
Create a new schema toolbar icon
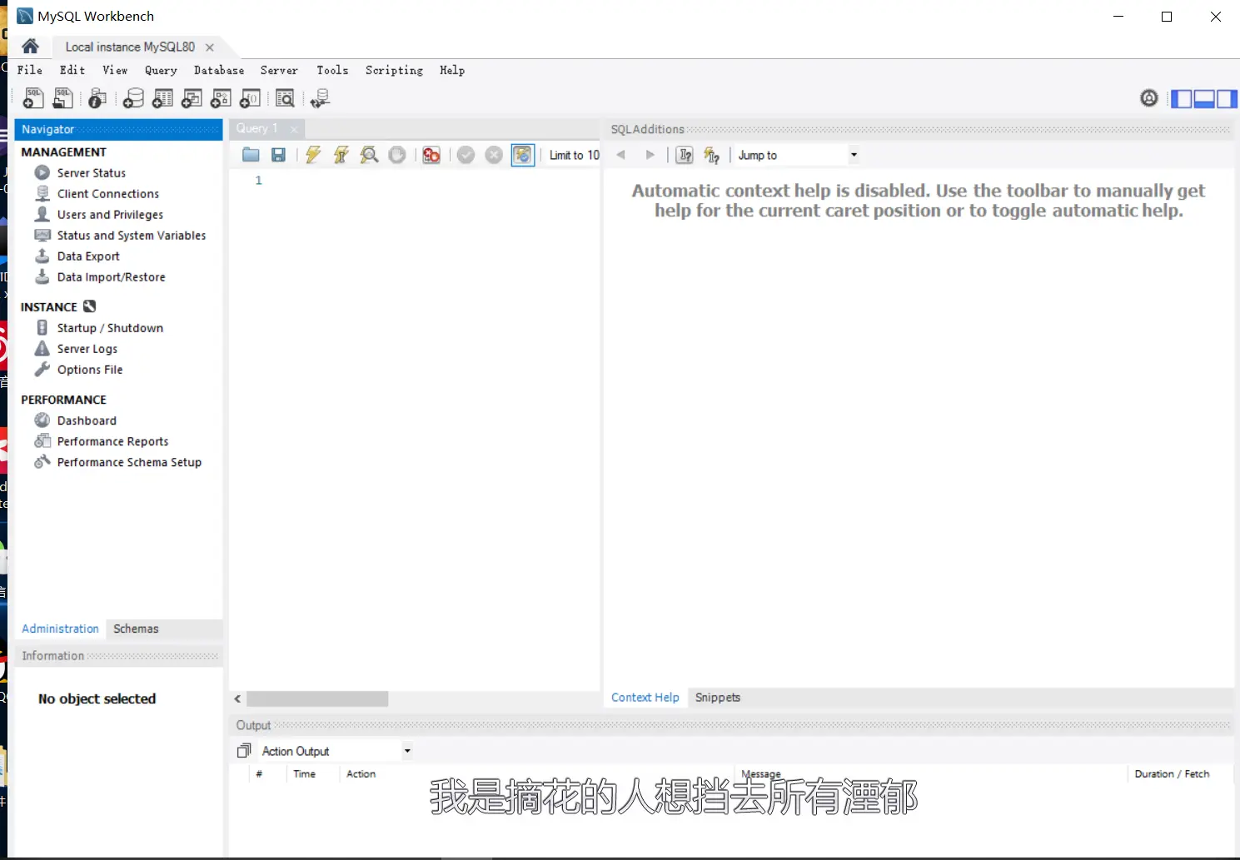click(x=133, y=98)
